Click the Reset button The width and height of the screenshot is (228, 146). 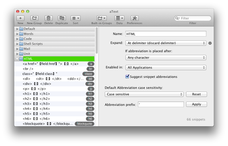coord(197,94)
